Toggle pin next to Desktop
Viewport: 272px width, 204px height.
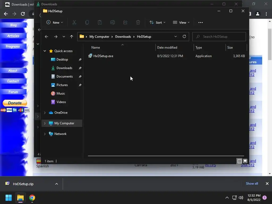click(x=80, y=59)
